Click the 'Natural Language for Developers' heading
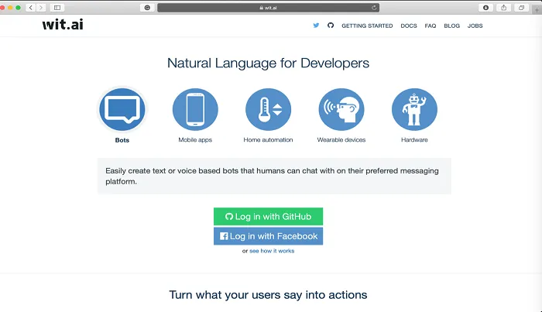Screen dimensions: 542x312 pos(268,63)
